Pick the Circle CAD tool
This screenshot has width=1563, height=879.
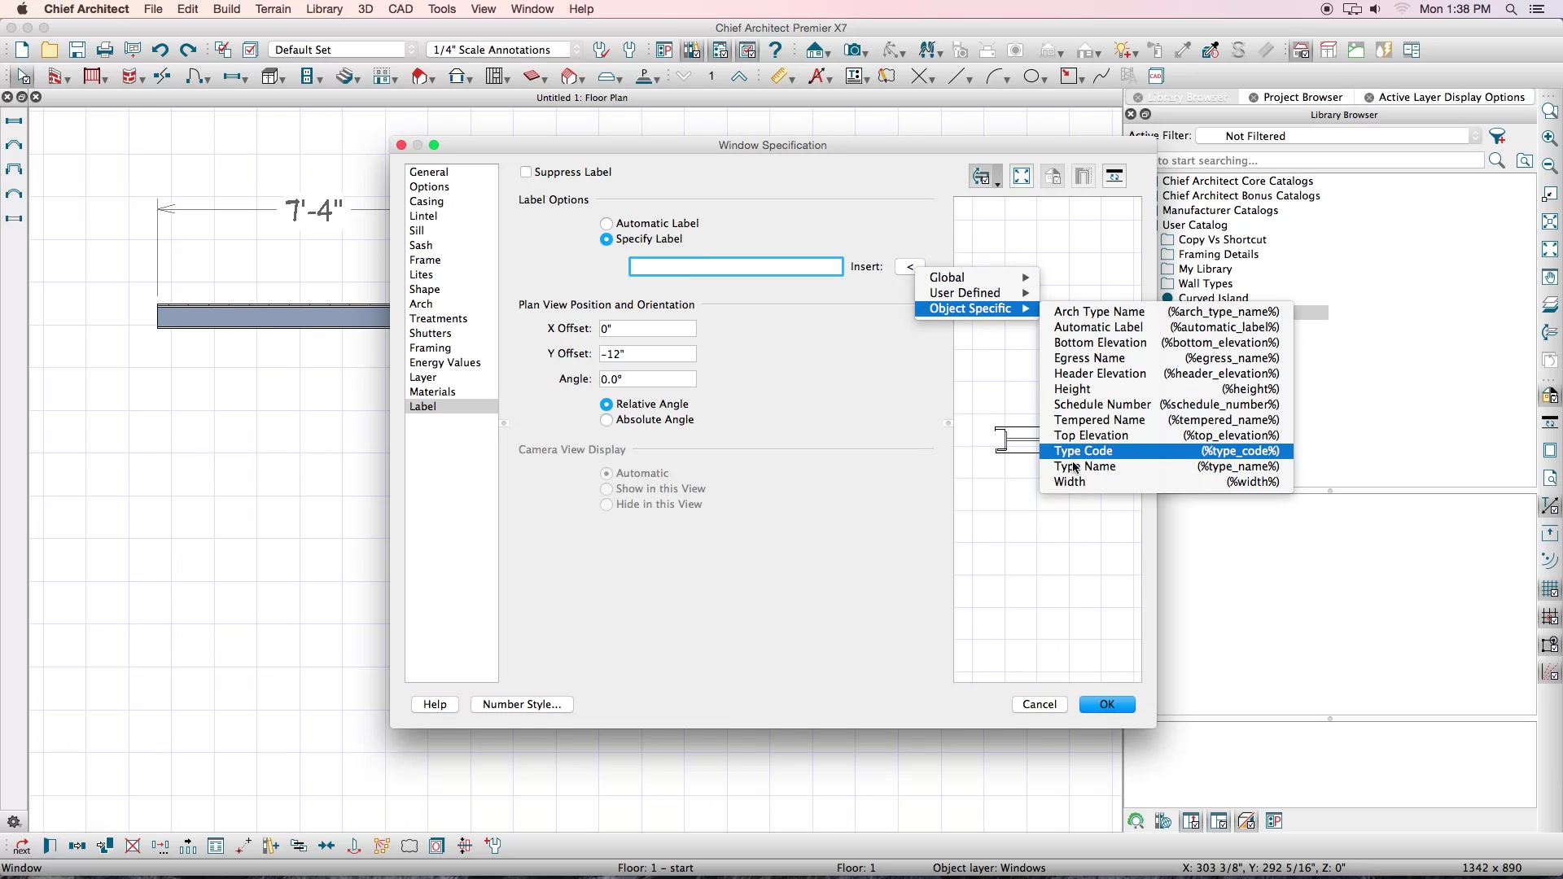(1032, 77)
